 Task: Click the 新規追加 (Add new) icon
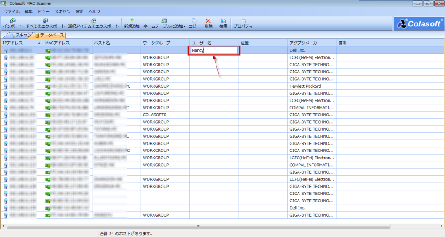132,23
